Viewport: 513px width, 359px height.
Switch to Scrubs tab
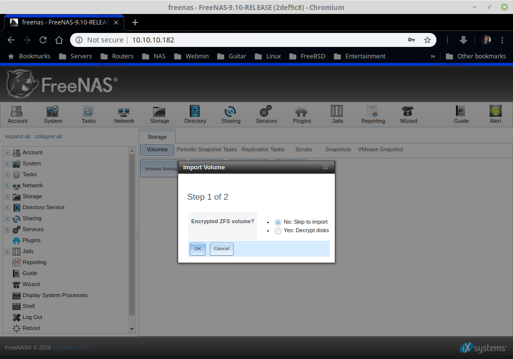point(304,149)
